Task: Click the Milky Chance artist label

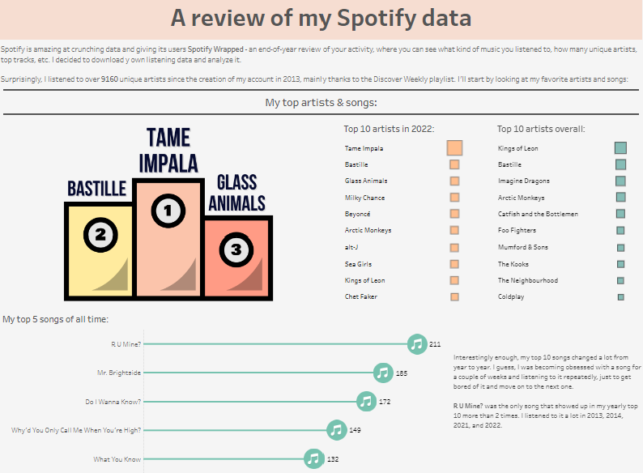Action: 364,198
